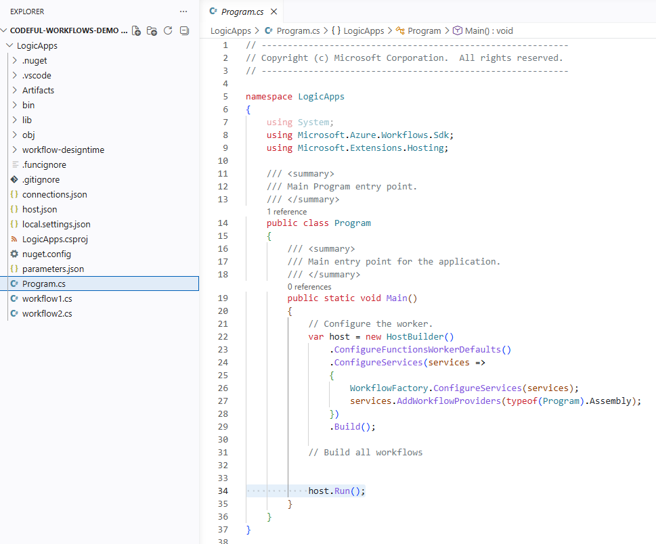
Task: Click ConfigureFunctionsWorkerDefaults() in the code
Action: click(x=422, y=350)
